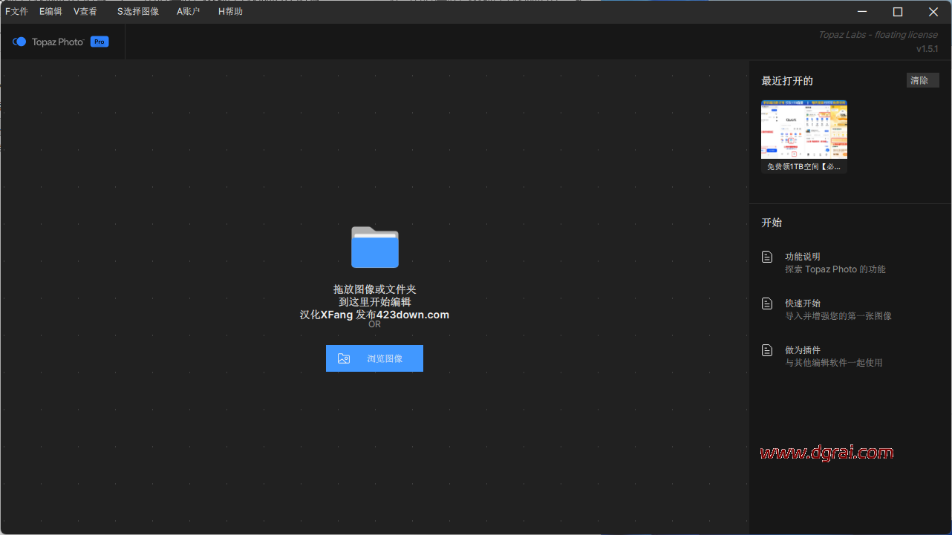
Task: Open the F文件 menu
Action: 16,12
